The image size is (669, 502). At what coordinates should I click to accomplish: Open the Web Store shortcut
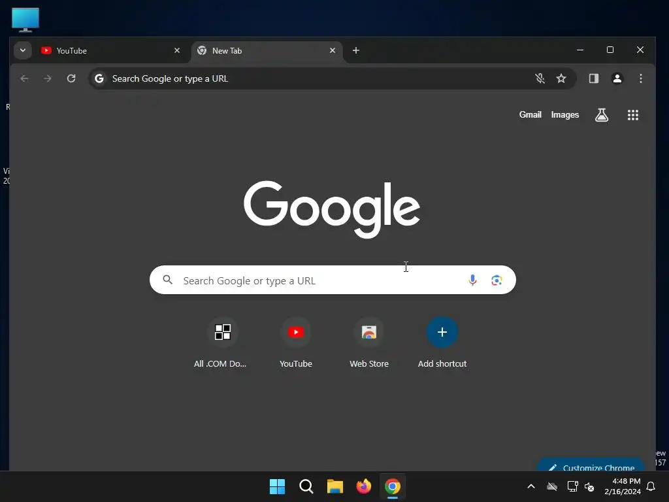(369, 344)
